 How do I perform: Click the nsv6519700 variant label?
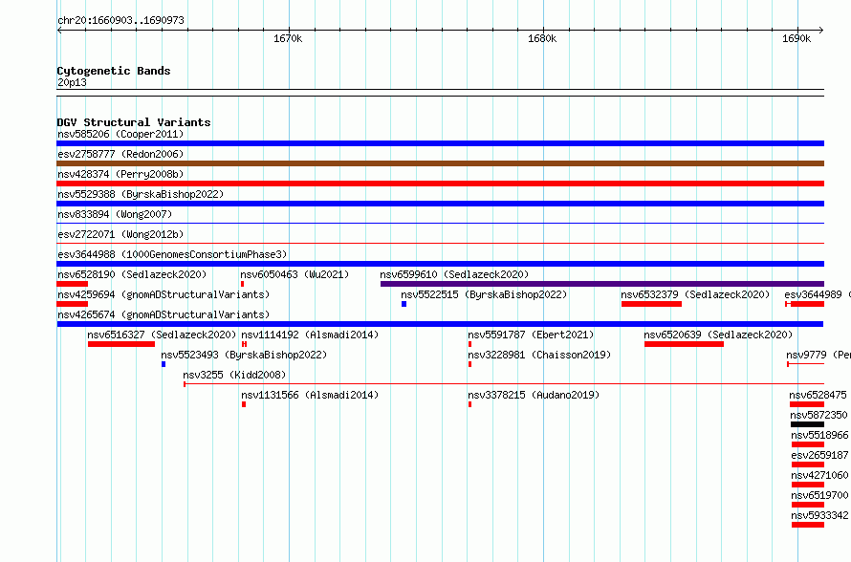(x=819, y=495)
